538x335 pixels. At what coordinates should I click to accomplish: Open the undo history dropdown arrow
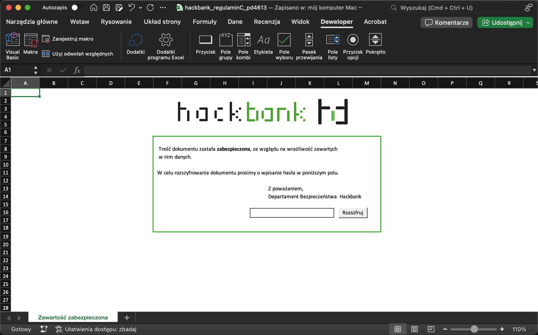point(140,8)
